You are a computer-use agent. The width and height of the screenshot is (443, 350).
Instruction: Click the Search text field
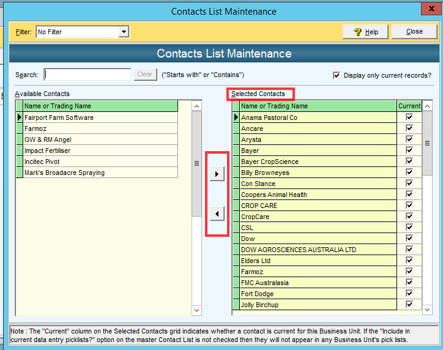87,75
